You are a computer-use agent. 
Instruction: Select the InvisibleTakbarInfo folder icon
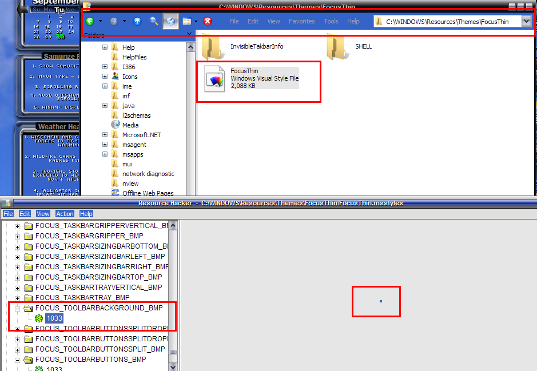pyautogui.click(x=213, y=47)
